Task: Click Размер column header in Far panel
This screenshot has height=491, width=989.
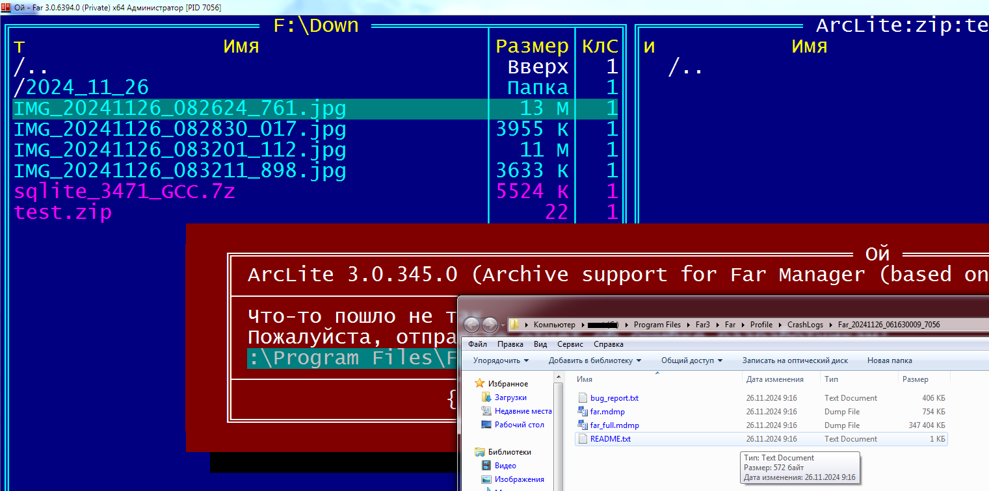Action: 532,46
